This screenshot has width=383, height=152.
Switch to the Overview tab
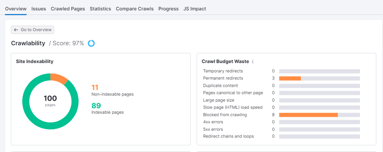[x=16, y=9]
